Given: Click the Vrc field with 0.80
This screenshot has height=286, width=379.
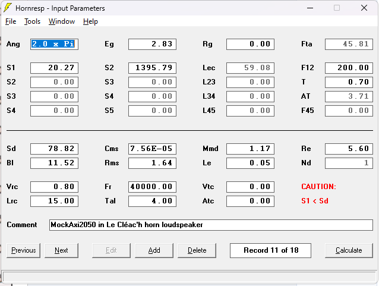Looking at the screenshot, I should [x=55, y=187].
